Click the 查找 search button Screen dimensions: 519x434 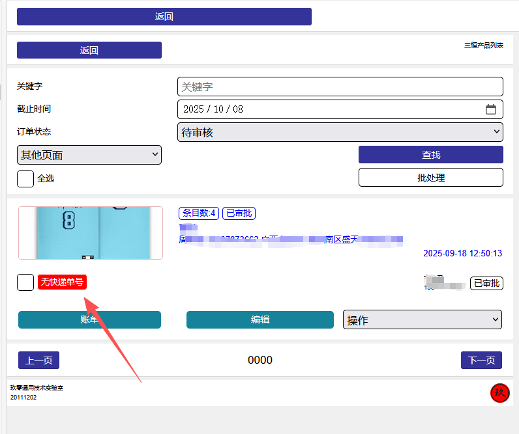[x=430, y=155]
